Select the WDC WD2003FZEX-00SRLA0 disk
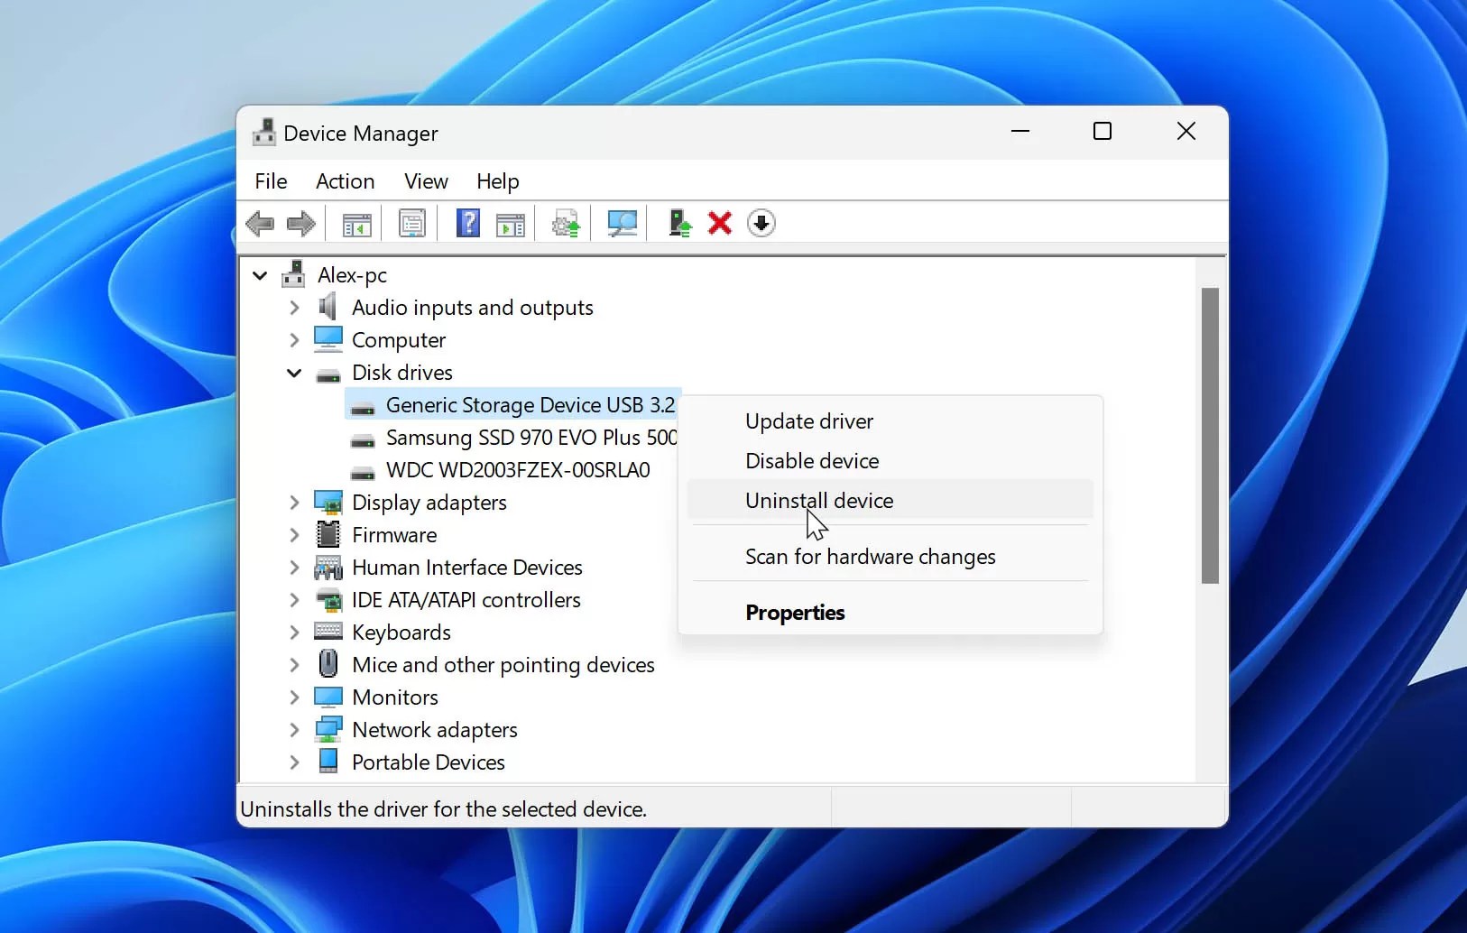 tap(518, 469)
